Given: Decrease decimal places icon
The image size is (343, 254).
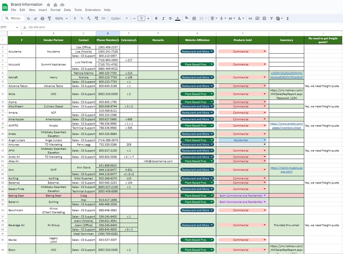Looking at the screenshot, I should click(x=89, y=19).
